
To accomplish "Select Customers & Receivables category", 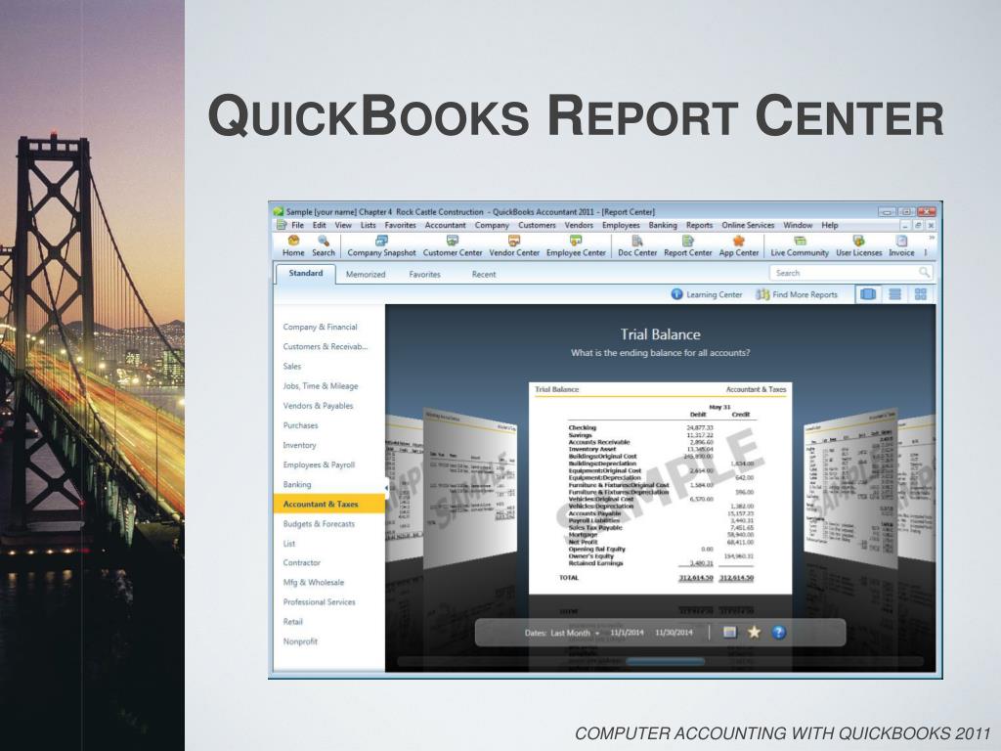I will 325,347.
